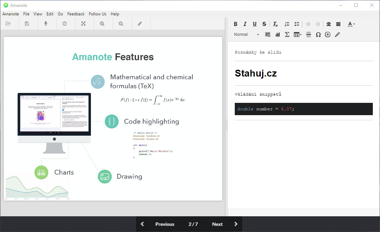Image resolution: width=380 pixels, height=232 pixels.
Task: Open the Edit menu
Action: tap(50, 14)
